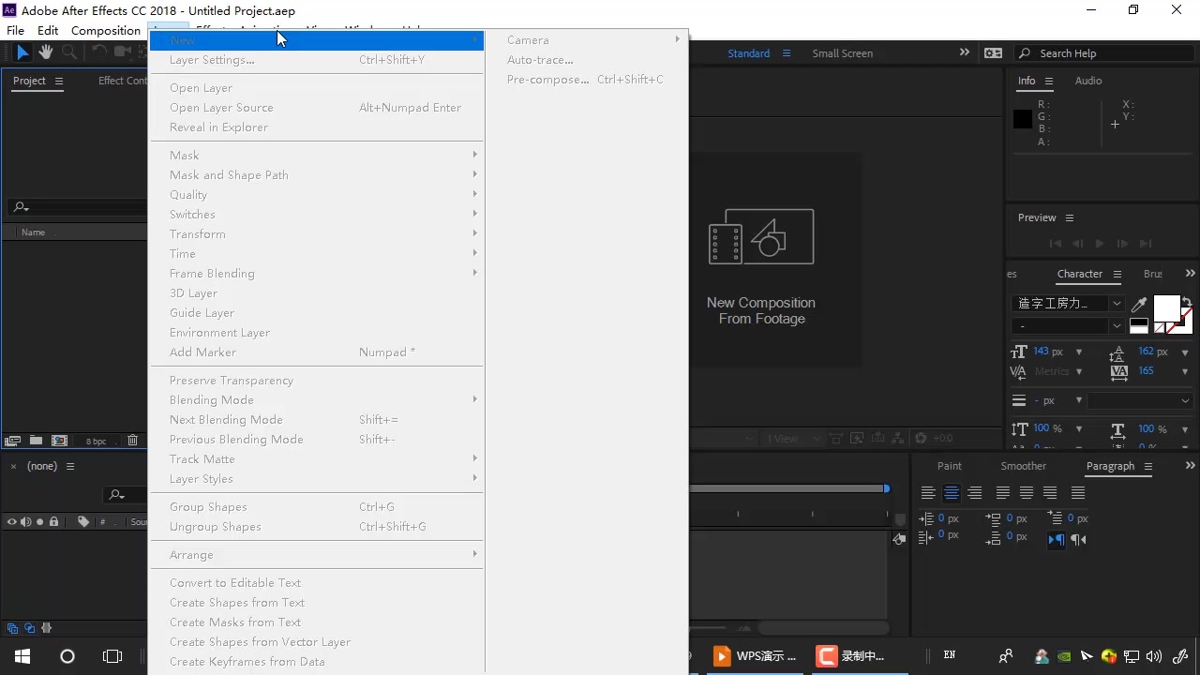1200x675 pixels.
Task: Select the Hand tool
Action: pyautogui.click(x=46, y=52)
